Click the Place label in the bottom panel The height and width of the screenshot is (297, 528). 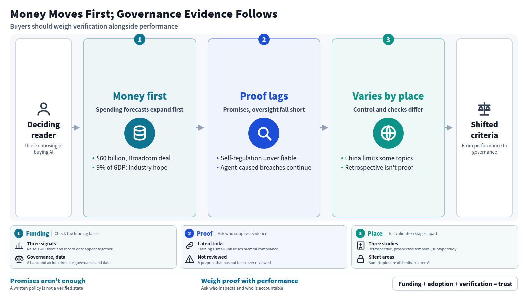(x=375, y=233)
